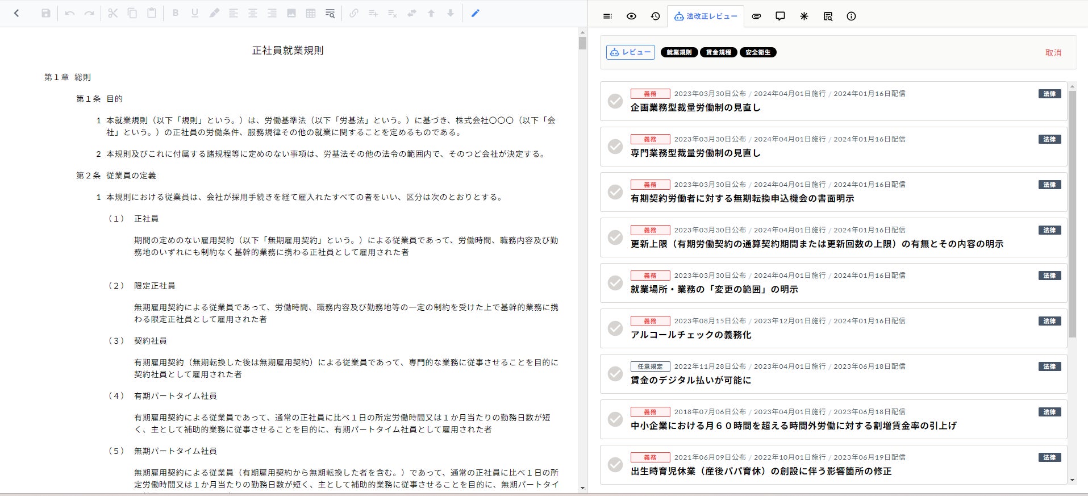This screenshot has height=496, width=1088.
Task: Open the comments speech bubble tab
Action: click(780, 16)
